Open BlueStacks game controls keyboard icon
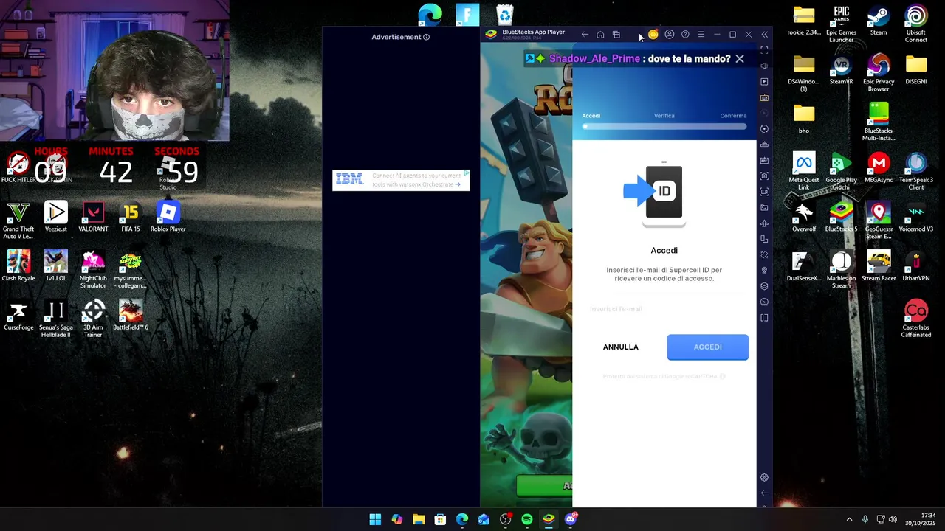The height and width of the screenshot is (531, 945). coord(764,97)
